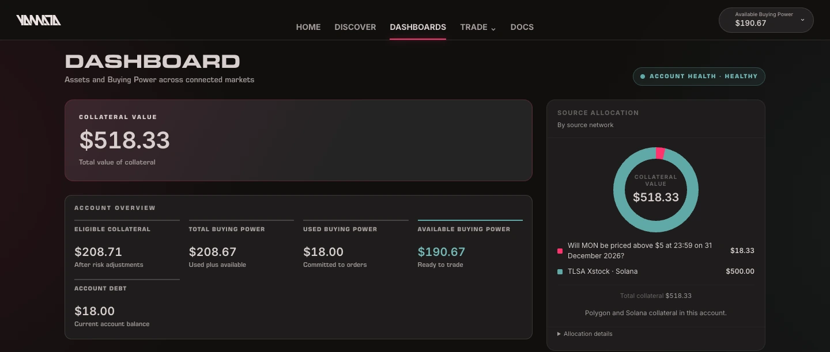Click 'Polygon and Solana collateral in this account.'
The height and width of the screenshot is (352, 830).
[656, 313]
